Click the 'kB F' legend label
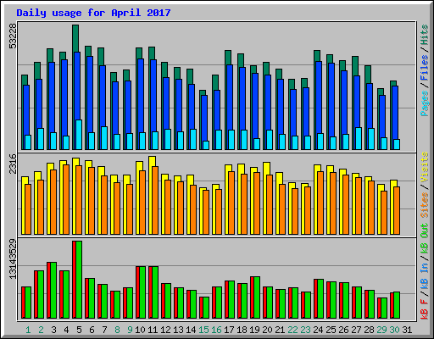434x339 pixels. point(425,309)
